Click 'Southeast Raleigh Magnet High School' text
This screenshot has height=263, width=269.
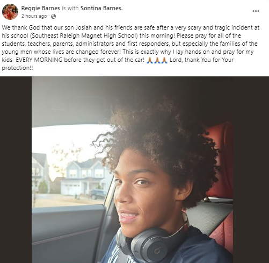point(84,35)
